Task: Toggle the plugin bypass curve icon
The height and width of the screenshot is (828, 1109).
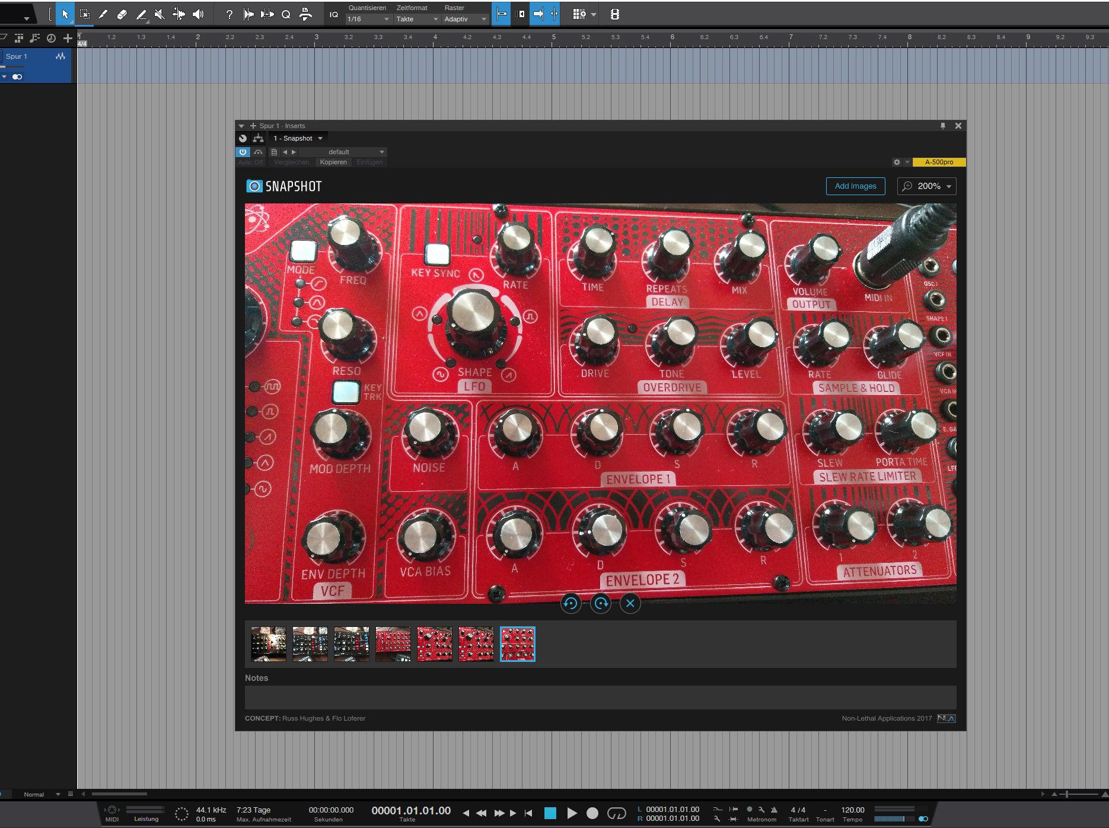Action: click(258, 152)
